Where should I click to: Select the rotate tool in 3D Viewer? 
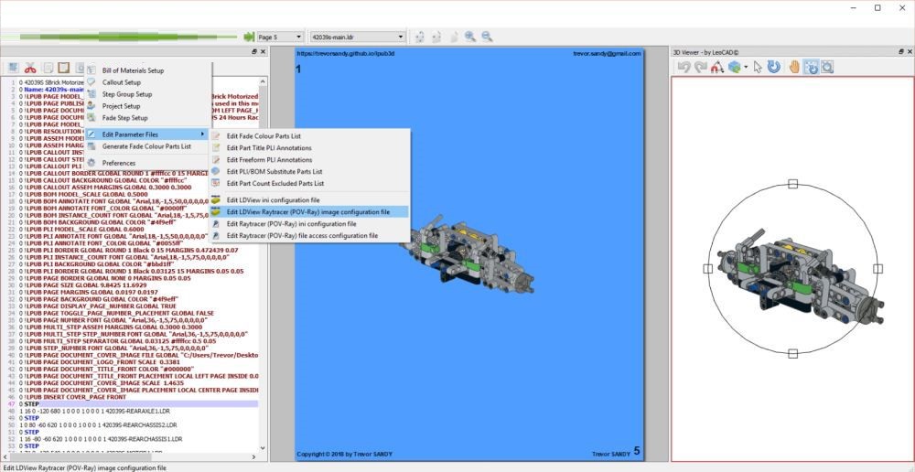[x=774, y=67]
